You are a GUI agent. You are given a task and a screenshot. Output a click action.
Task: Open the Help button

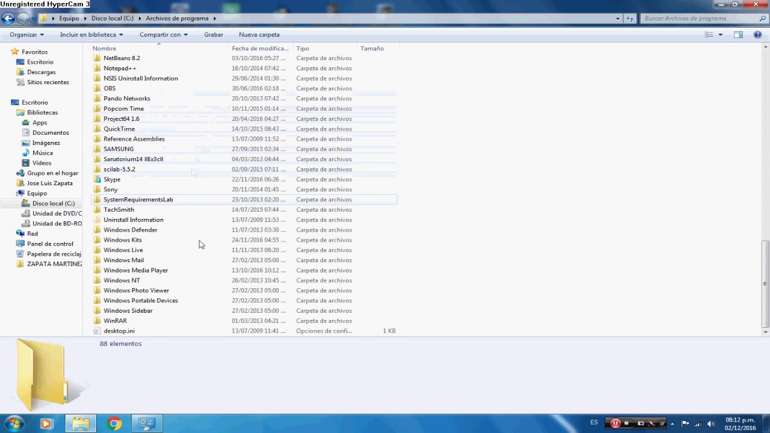pos(757,35)
